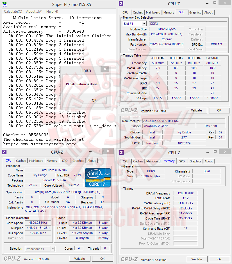
Task: Click OK in the CPU window
Action: tap(102, 259)
